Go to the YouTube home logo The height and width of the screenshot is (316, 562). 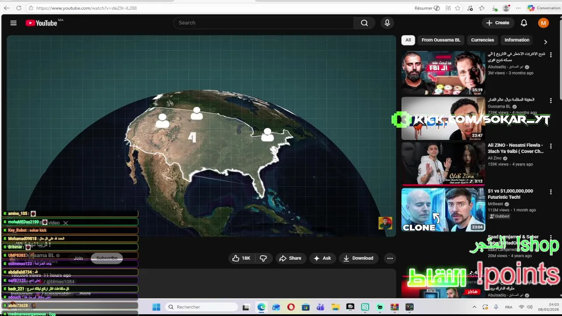tap(42, 23)
